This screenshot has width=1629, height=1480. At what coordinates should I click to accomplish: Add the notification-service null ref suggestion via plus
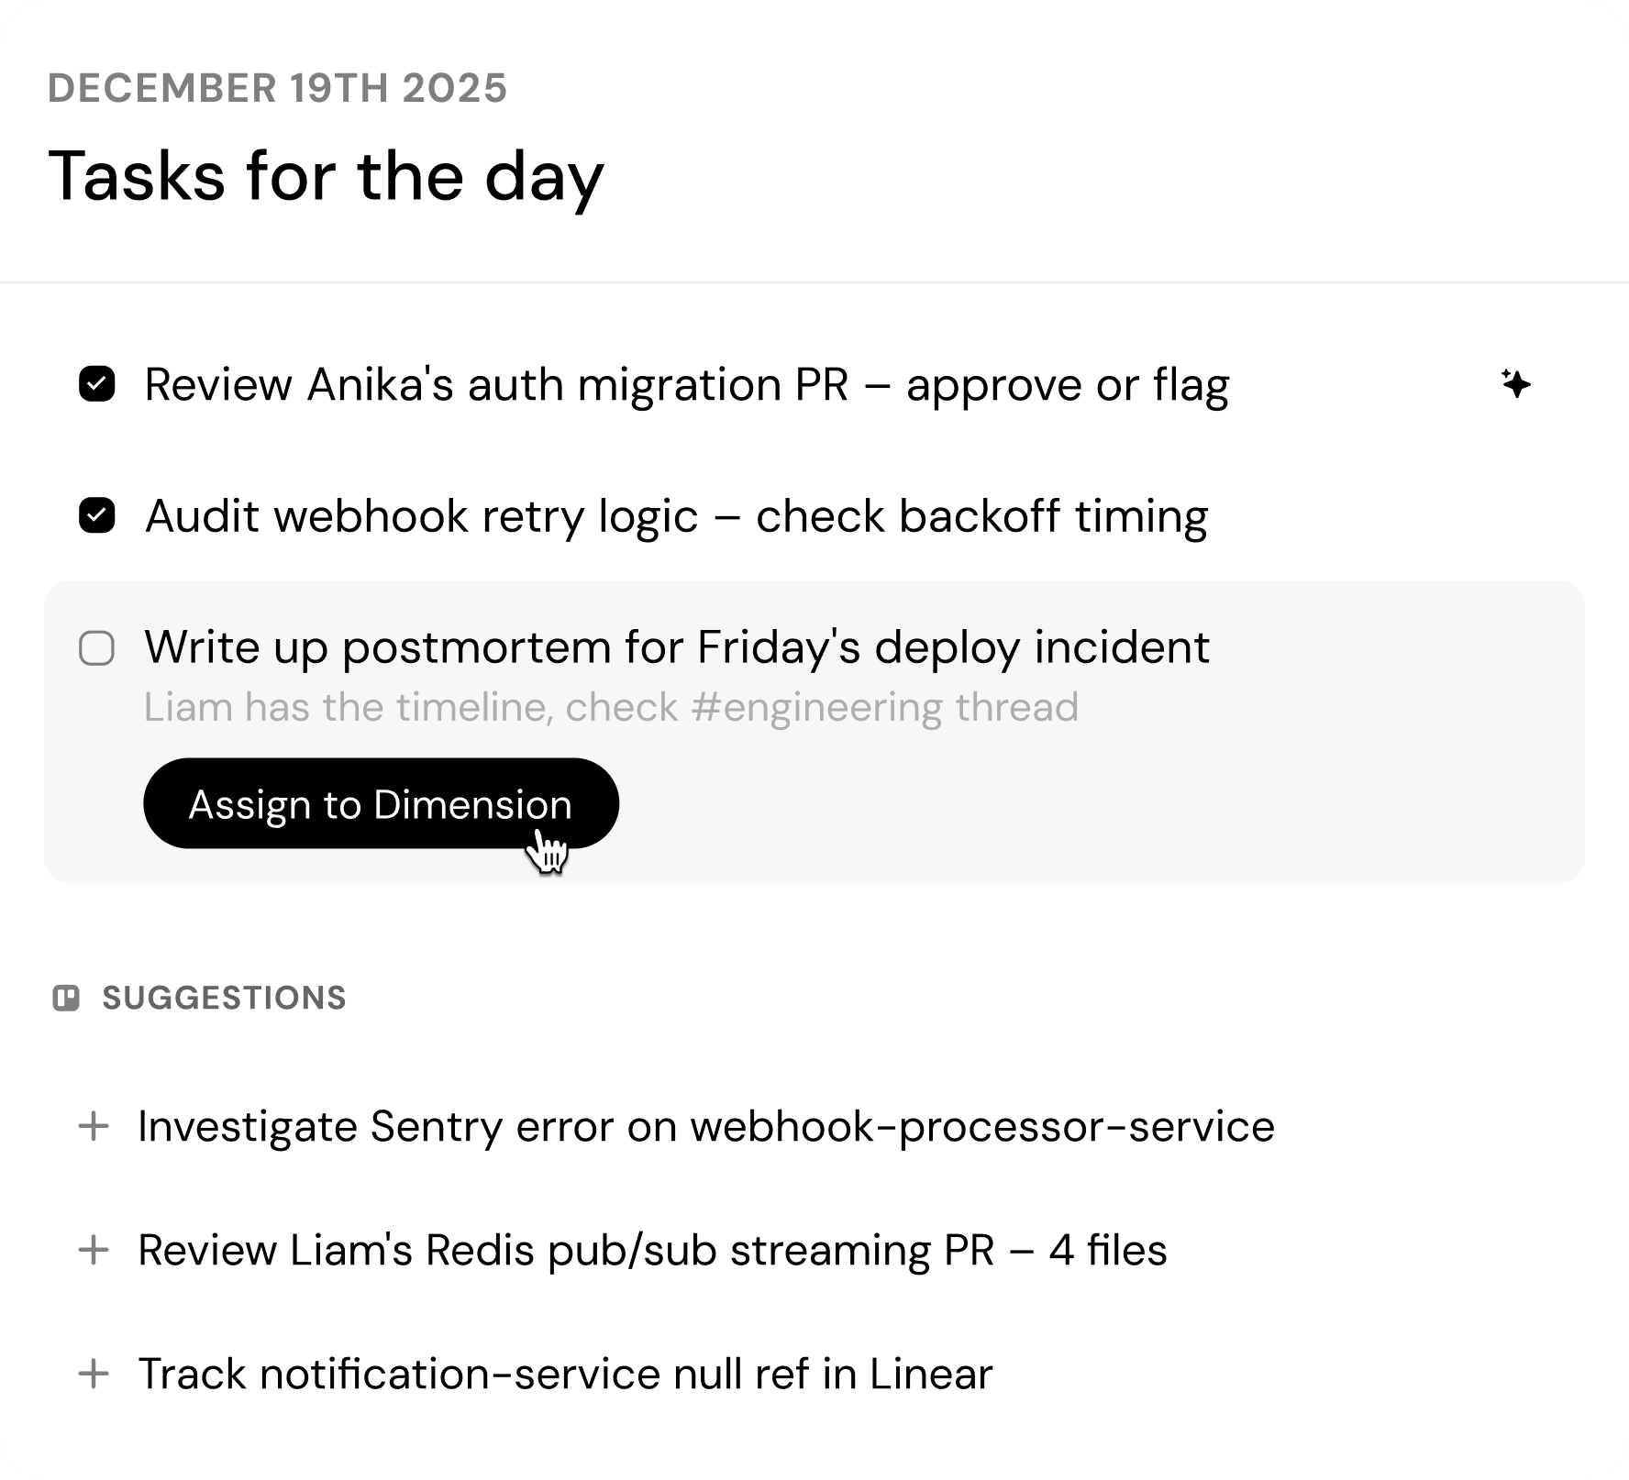point(94,1374)
